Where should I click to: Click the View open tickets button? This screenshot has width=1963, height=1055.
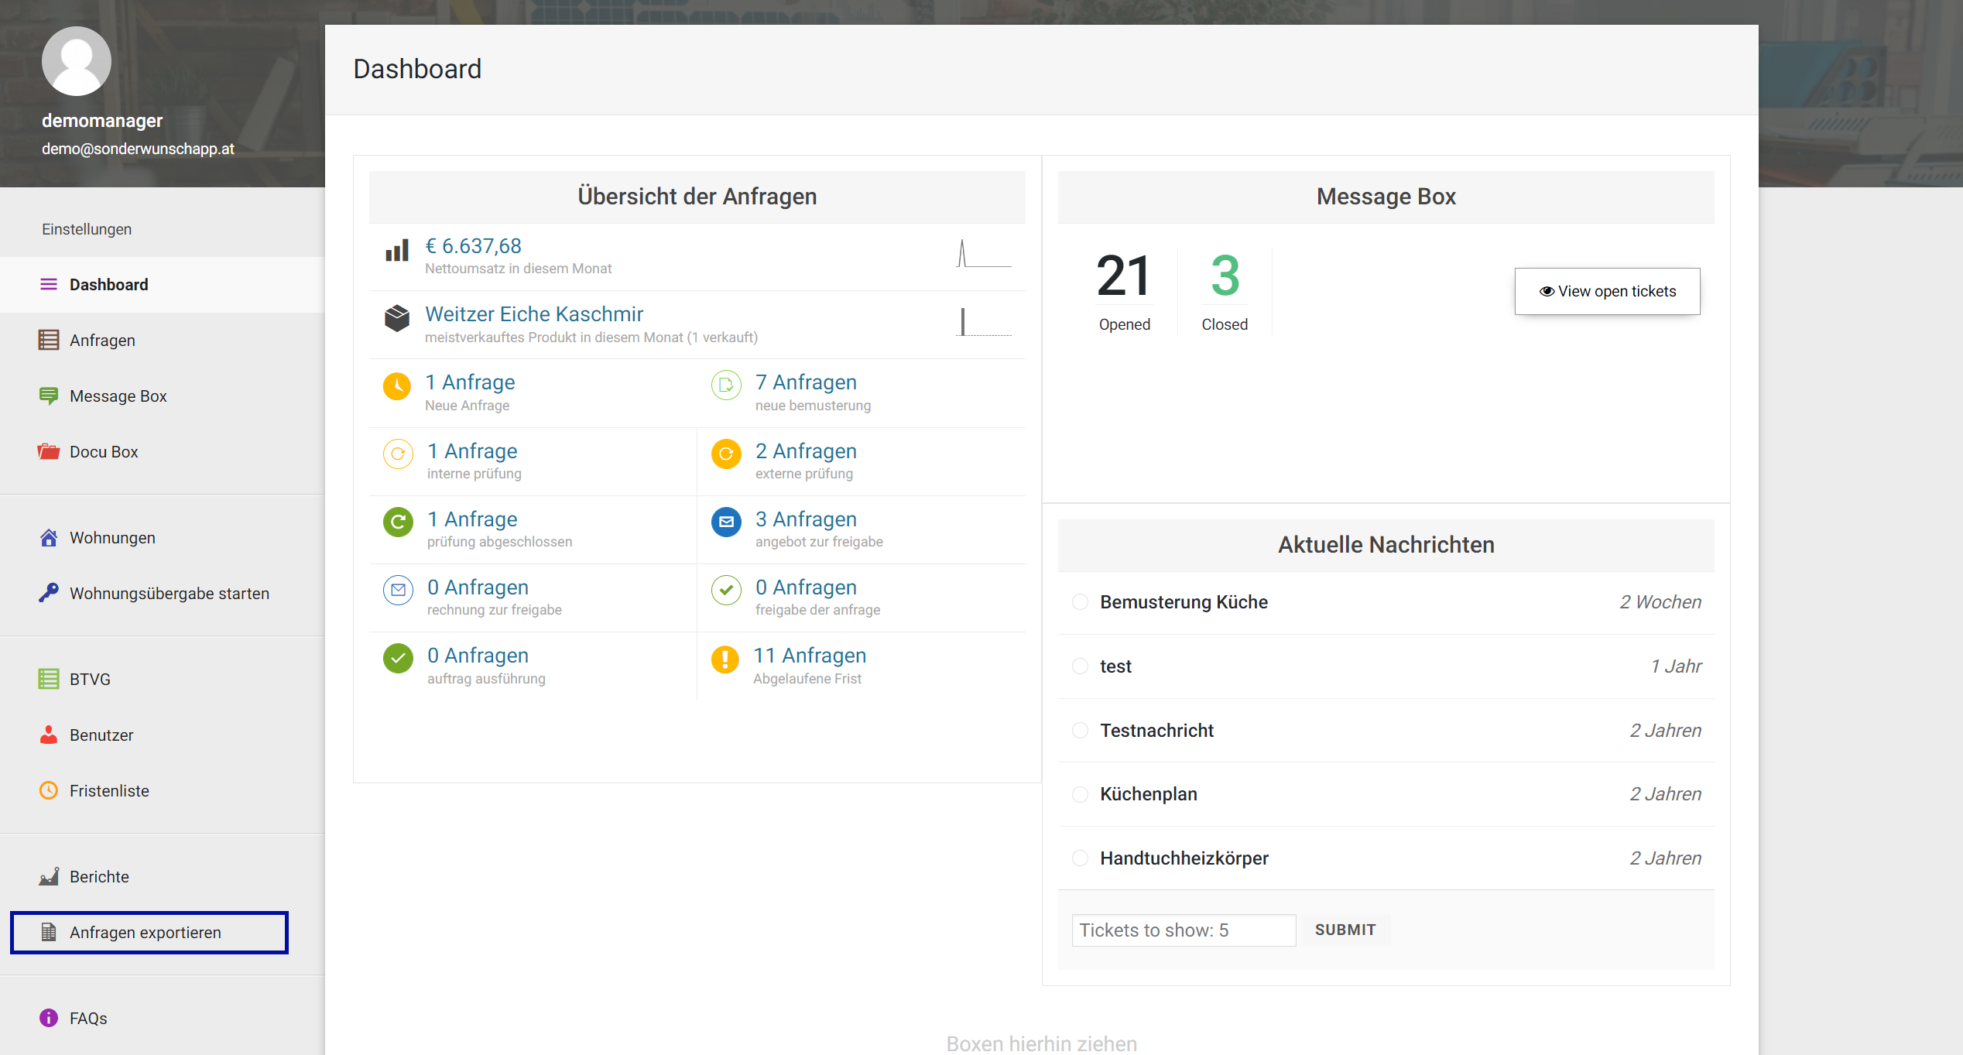click(1607, 291)
